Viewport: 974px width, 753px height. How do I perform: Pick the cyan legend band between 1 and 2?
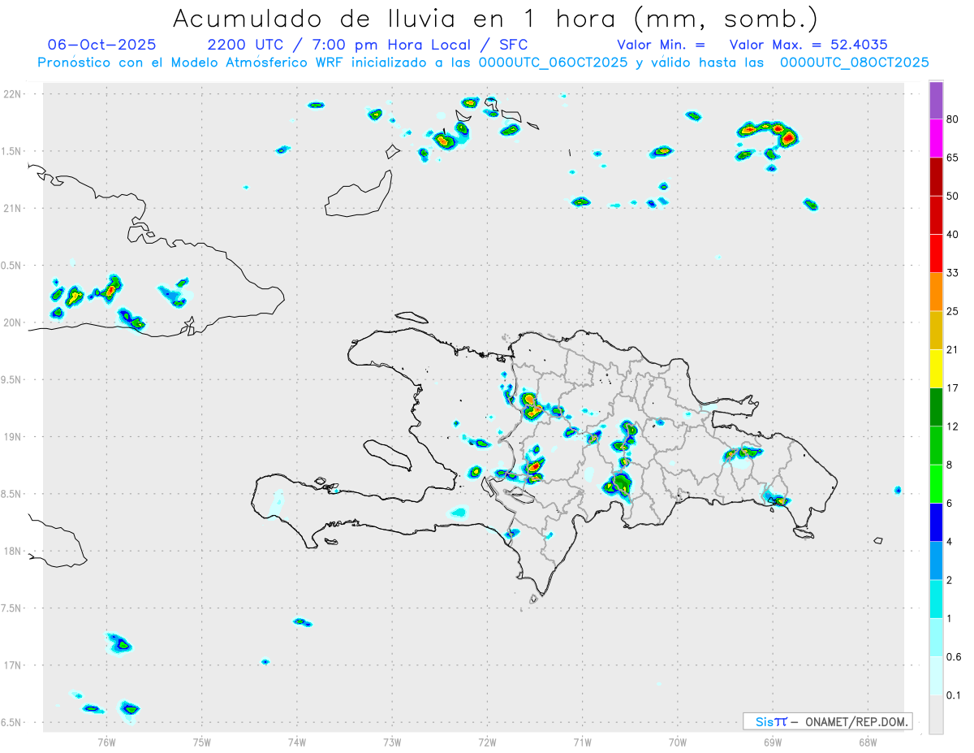coord(936,599)
